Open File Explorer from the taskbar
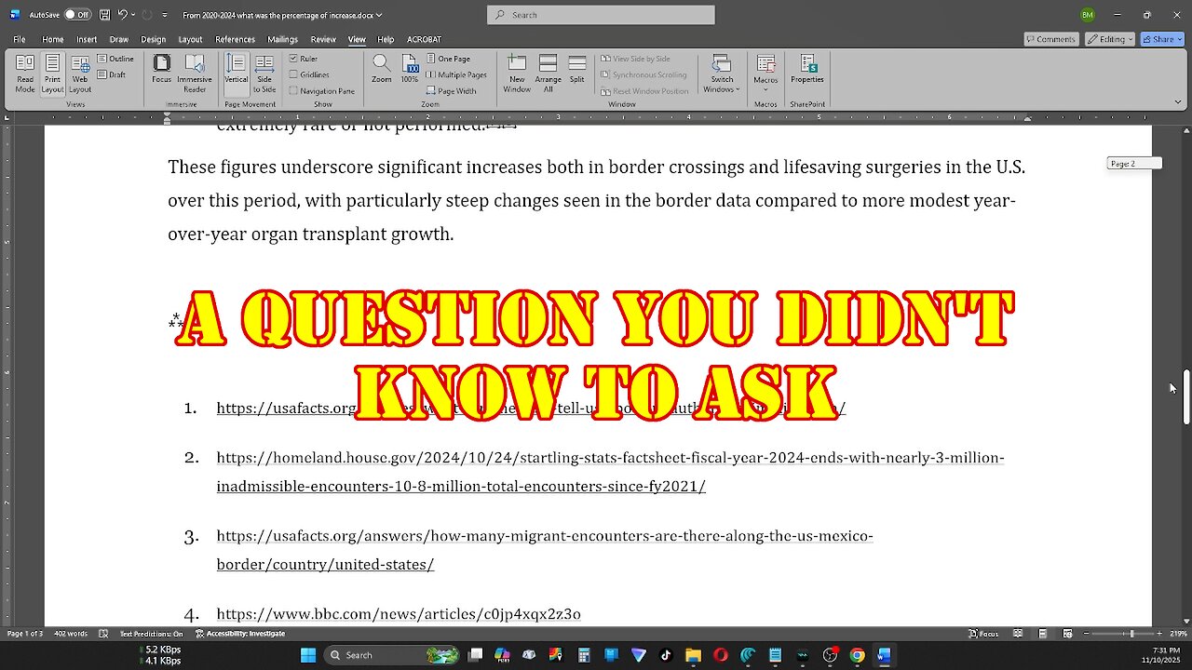 pos(693,655)
